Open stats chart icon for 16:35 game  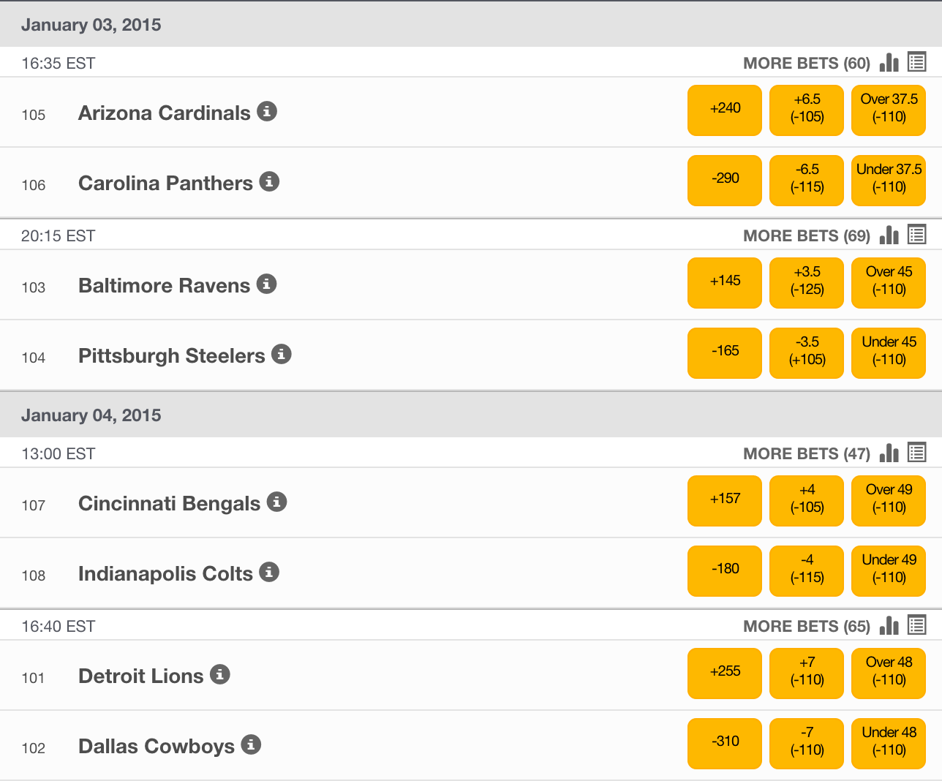click(889, 63)
